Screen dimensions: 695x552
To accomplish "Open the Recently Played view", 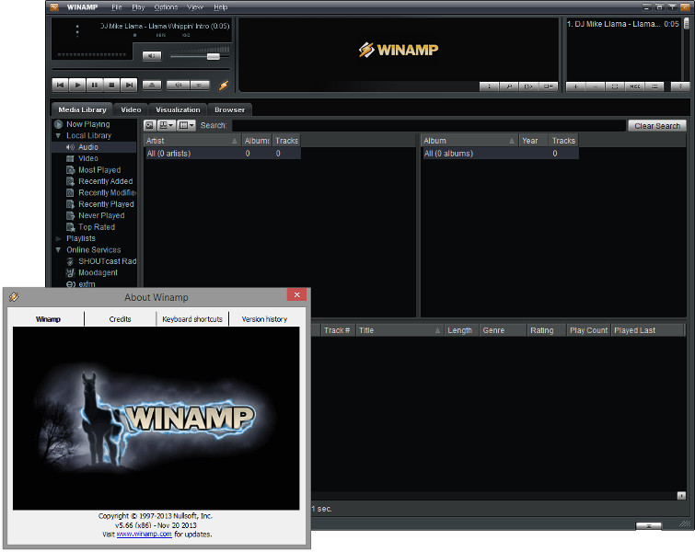I will click(106, 204).
